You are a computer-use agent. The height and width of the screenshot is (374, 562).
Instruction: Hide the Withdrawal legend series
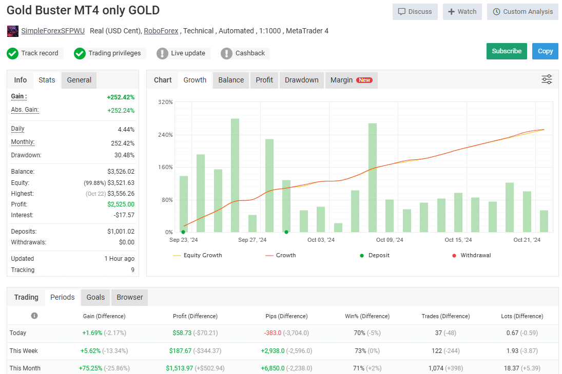pos(471,255)
